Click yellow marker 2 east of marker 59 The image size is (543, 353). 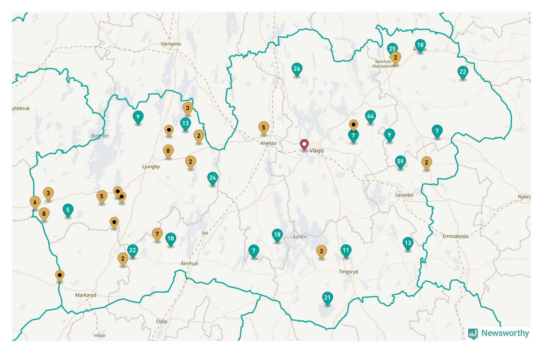click(426, 163)
